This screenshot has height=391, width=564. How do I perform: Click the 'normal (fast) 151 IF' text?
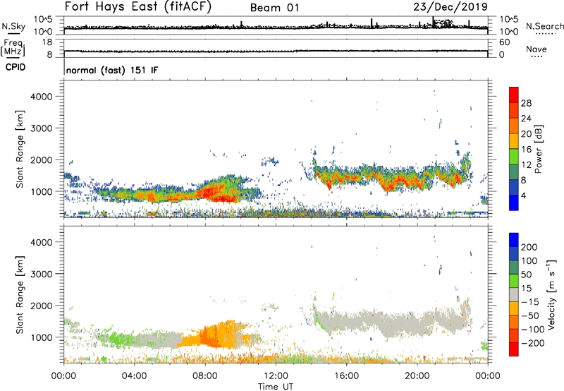click(112, 70)
